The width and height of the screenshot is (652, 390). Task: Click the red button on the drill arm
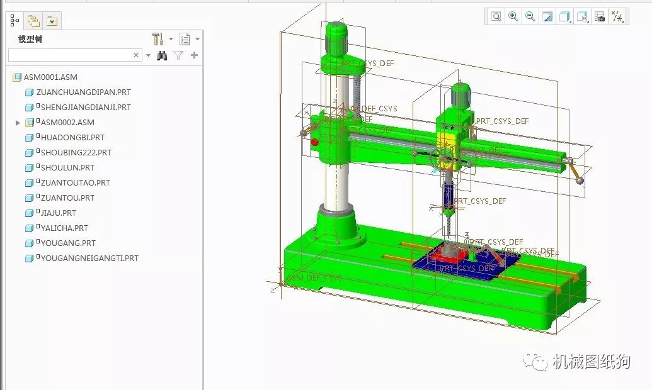click(x=315, y=142)
